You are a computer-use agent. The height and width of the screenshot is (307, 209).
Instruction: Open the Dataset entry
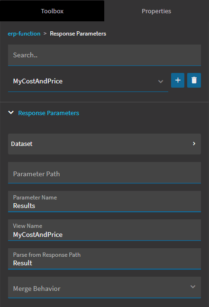pyautogui.click(x=104, y=144)
